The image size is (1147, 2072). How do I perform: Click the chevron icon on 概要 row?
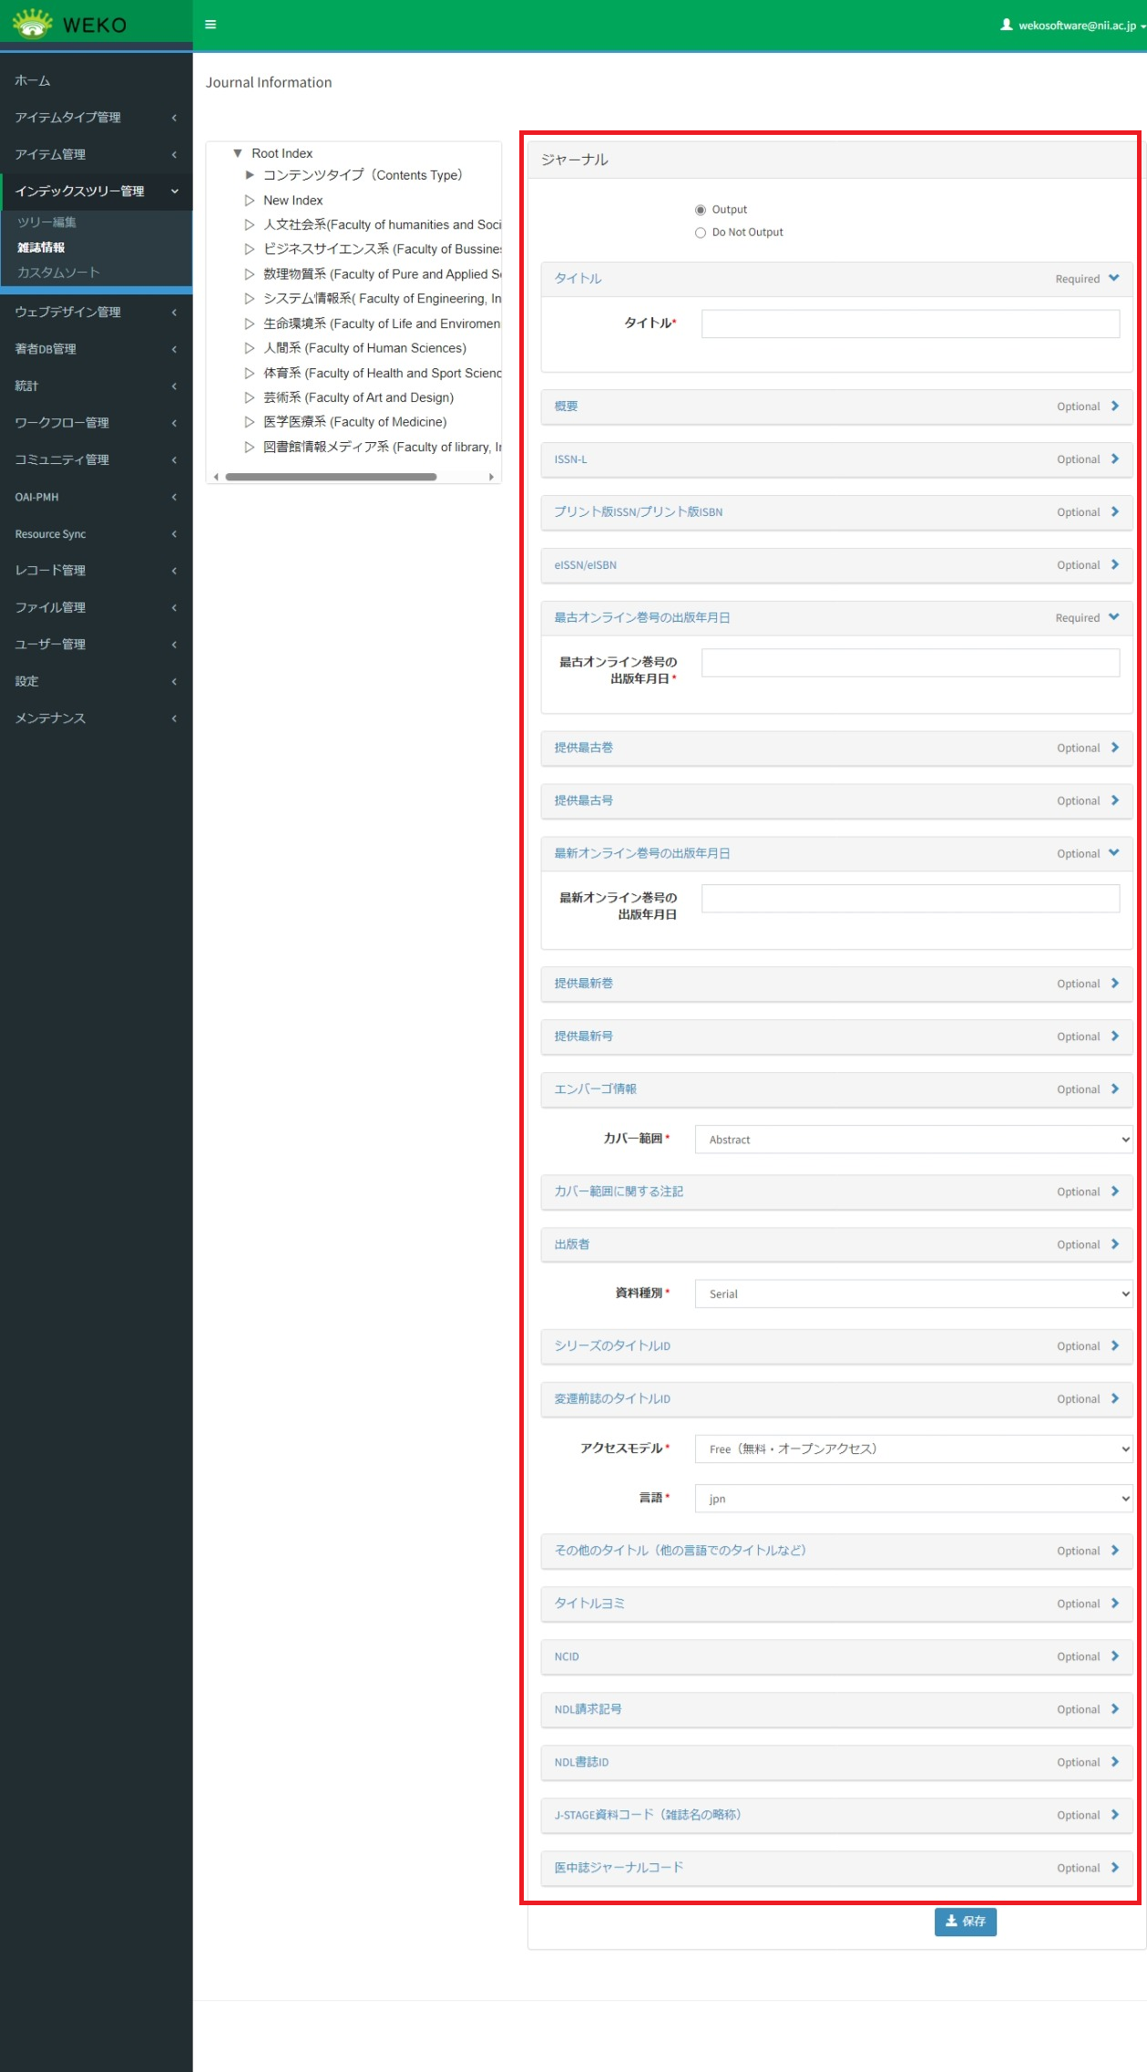pyautogui.click(x=1114, y=407)
